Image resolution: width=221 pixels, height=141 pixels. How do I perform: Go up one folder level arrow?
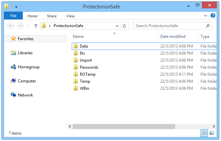click(36, 26)
